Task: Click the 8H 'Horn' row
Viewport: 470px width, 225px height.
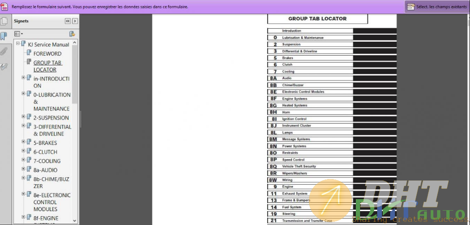Action: [310, 112]
